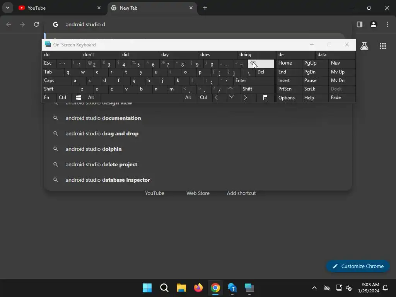Click PrtScn key on On-Screen Keyboard
The image size is (396, 297).
click(x=289, y=89)
